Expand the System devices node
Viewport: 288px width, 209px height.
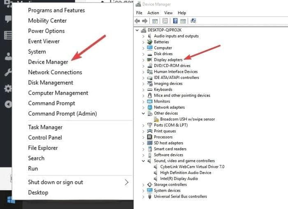143,191
